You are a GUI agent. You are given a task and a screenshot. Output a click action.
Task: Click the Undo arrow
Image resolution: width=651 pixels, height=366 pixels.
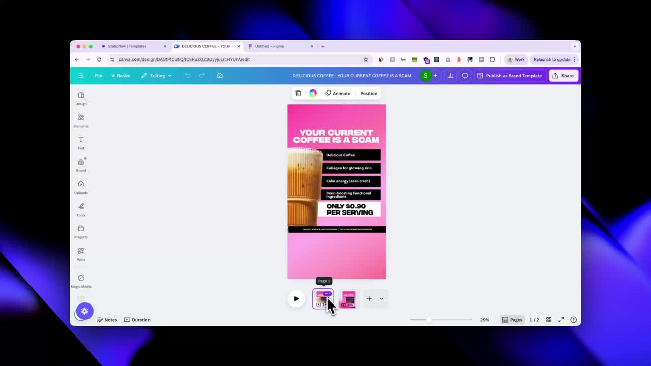188,76
